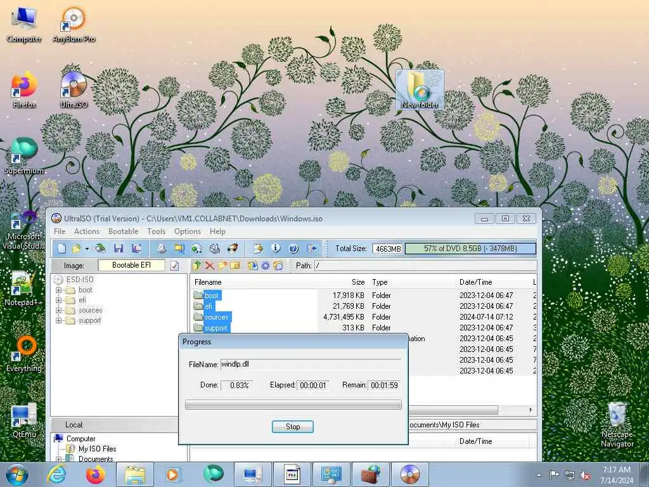Select the Supermium desktop shortcut
Viewport: 649px width, 487px height.
click(x=24, y=156)
